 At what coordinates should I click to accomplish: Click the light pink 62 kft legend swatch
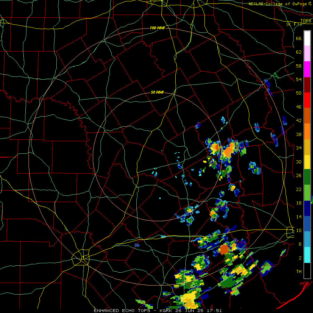coord(307,54)
